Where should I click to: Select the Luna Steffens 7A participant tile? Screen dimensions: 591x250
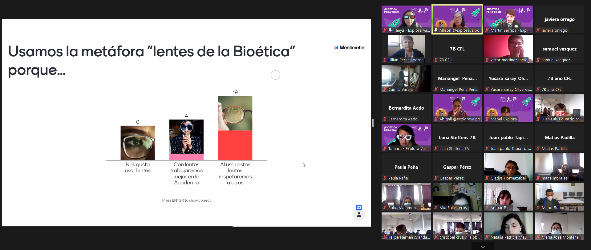click(457, 138)
